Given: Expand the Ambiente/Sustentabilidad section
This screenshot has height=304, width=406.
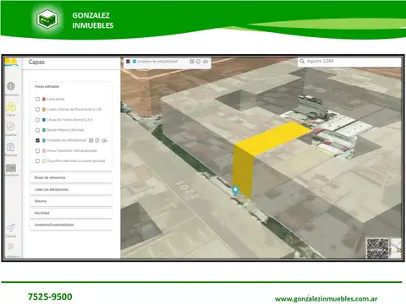Looking at the screenshot, I should (71, 225).
